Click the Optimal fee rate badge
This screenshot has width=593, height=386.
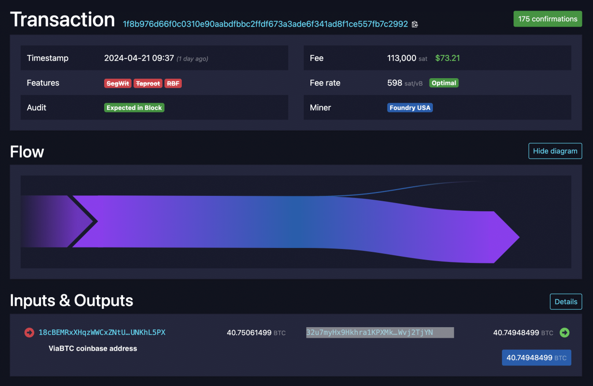(x=444, y=83)
